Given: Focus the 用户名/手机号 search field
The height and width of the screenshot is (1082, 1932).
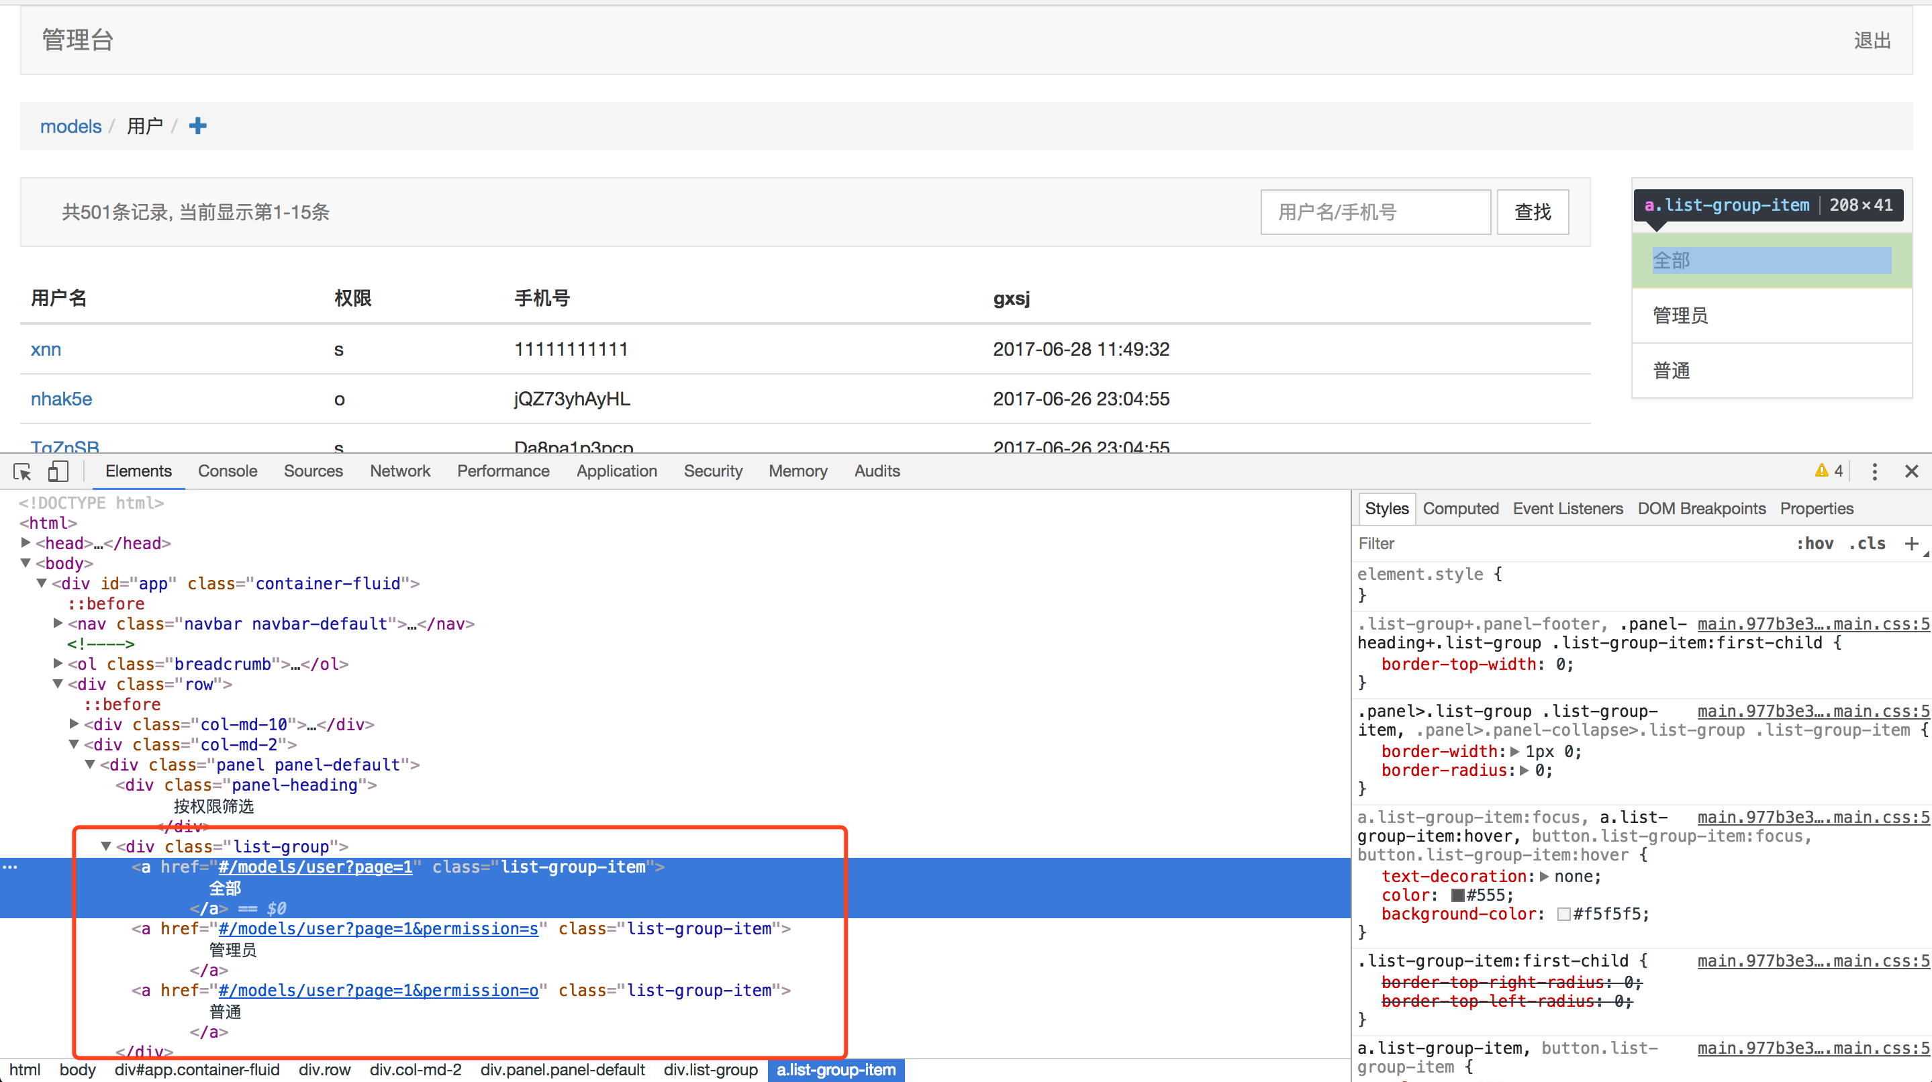Looking at the screenshot, I should click(1375, 212).
